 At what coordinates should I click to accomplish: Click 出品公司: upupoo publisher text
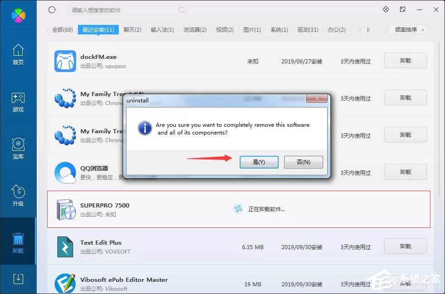(x=103, y=66)
